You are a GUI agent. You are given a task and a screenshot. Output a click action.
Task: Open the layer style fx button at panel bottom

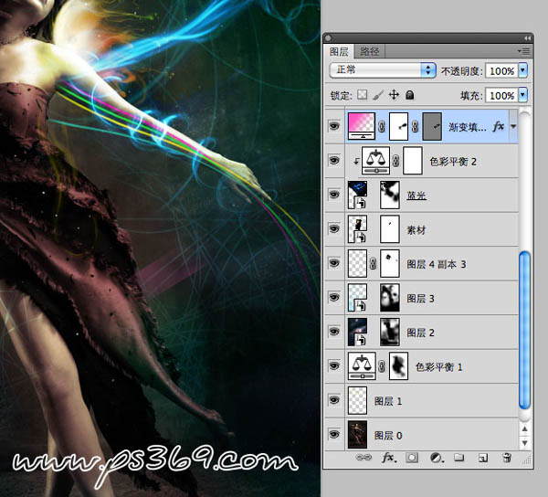click(x=386, y=456)
